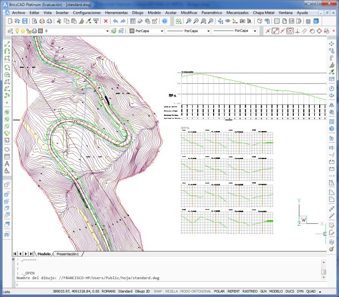
Task: Click the Print icon in toolbar
Action: (x=42, y=21)
